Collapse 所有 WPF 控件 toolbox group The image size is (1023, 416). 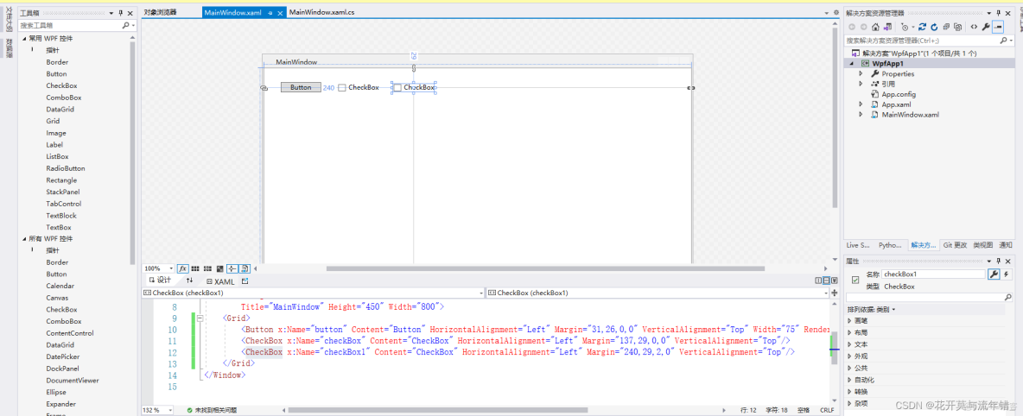(24, 239)
